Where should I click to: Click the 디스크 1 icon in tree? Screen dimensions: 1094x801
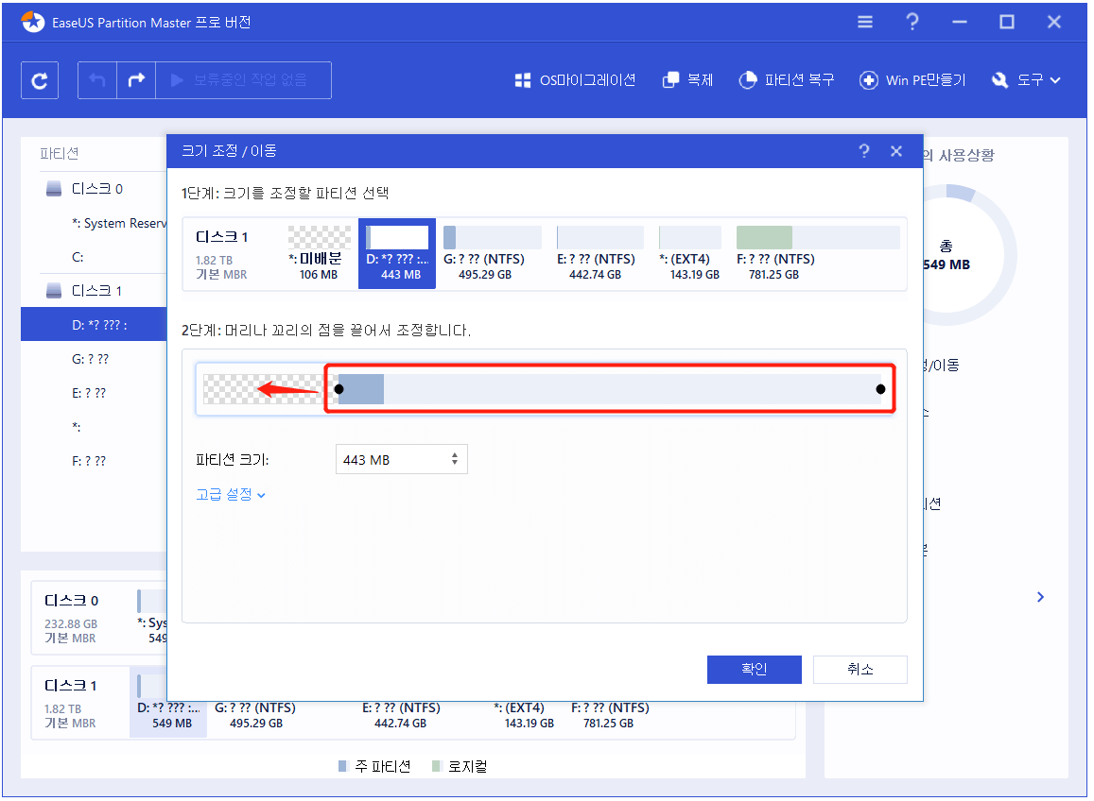(x=54, y=291)
